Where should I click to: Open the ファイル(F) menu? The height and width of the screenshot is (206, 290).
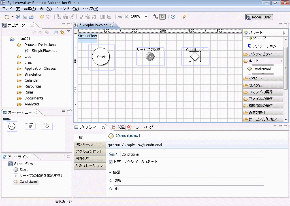tap(11, 9)
